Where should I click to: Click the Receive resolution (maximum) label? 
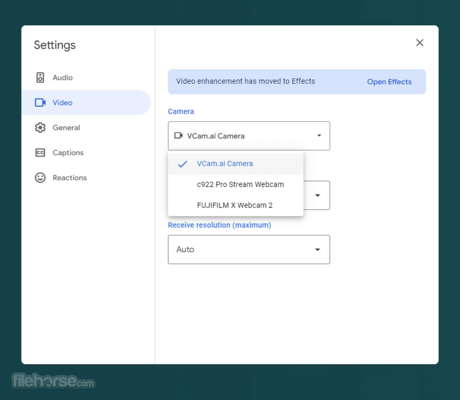(219, 225)
